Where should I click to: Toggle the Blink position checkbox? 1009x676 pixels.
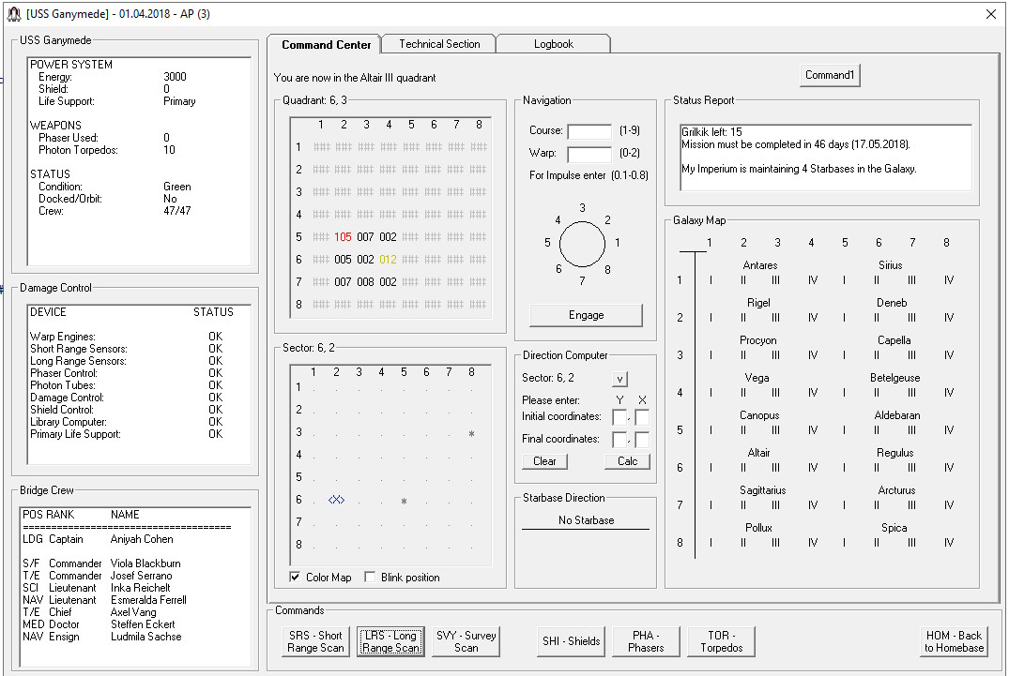click(x=371, y=578)
